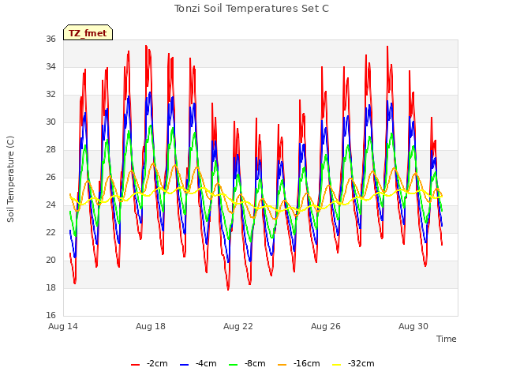The image size is (505, 379).
Task: Click the blue -4cm legend swatch
Action: (x=184, y=365)
